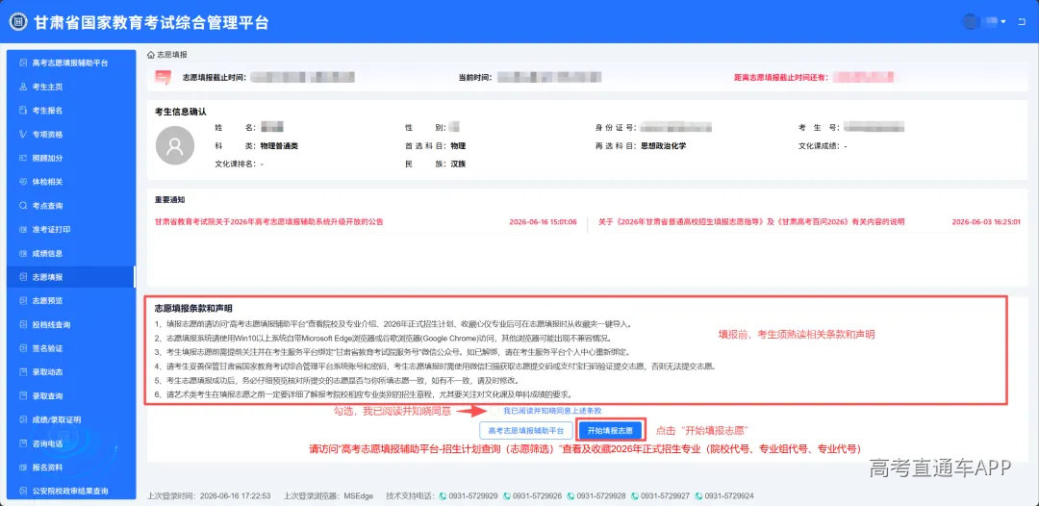Click support phone number 0931-5729927
Image resolution: width=1039 pixels, height=506 pixels.
[666, 496]
